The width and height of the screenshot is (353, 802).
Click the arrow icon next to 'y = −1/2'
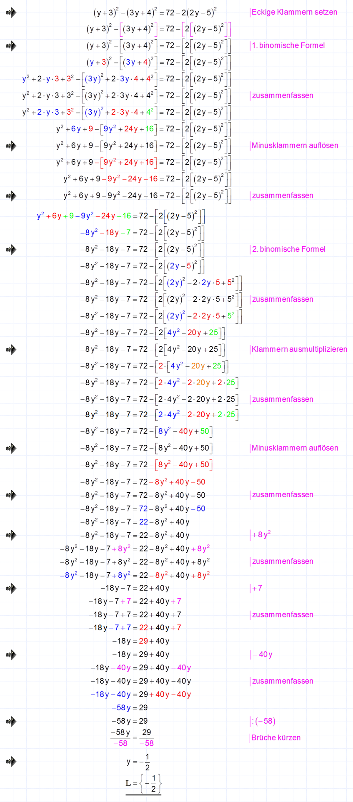11,762
